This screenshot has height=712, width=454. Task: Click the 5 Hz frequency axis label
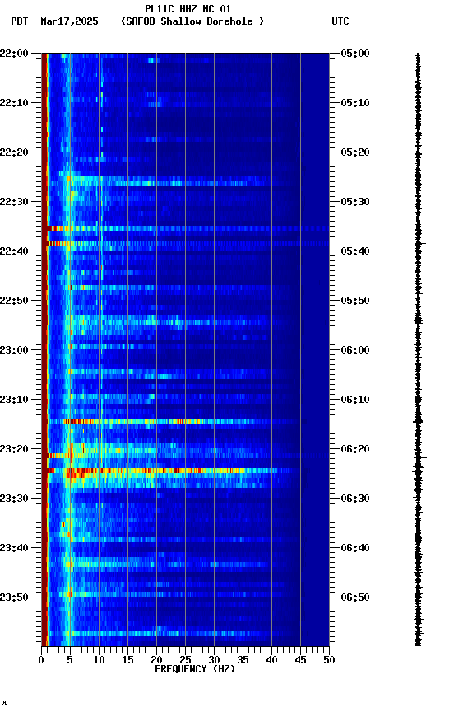point(70,660)
